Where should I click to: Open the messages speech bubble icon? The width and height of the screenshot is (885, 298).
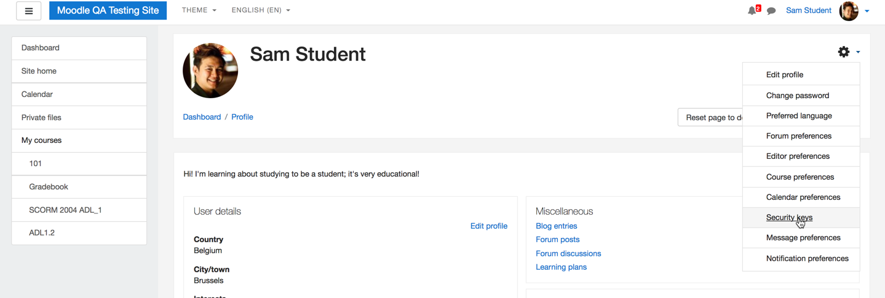[x=771, y=11]
